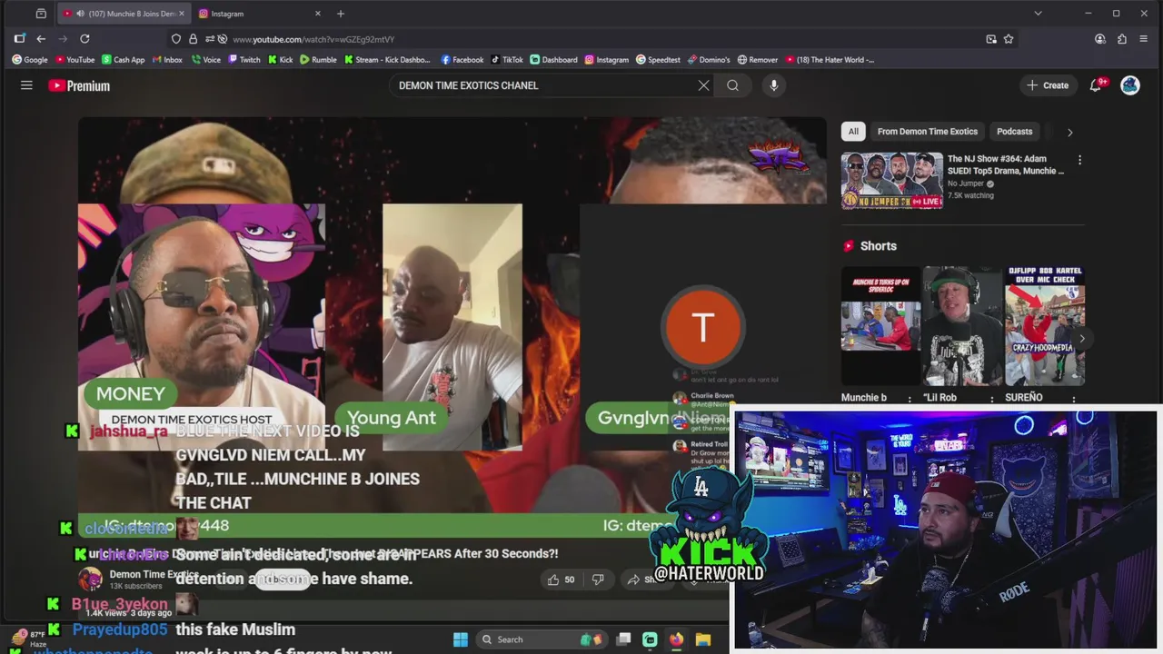Screen dimensions: 1163x654
Task: Open the Google bookmark
Action: tap(30, 60)
